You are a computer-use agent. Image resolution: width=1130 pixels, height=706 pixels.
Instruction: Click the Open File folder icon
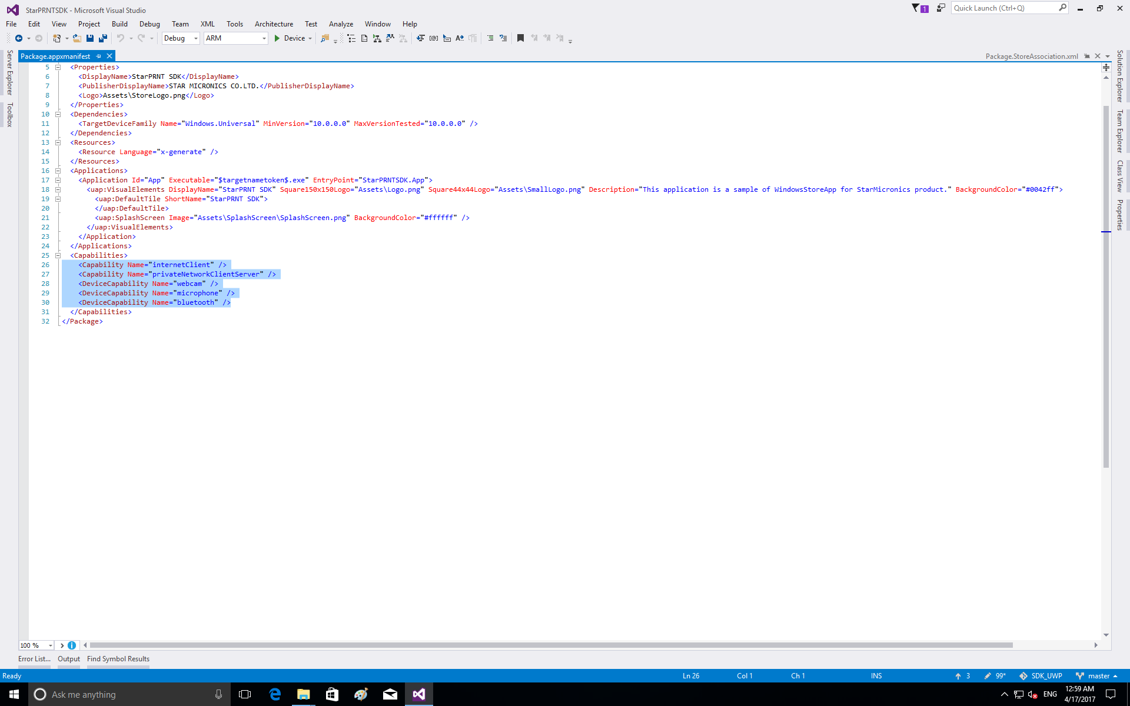77,38
